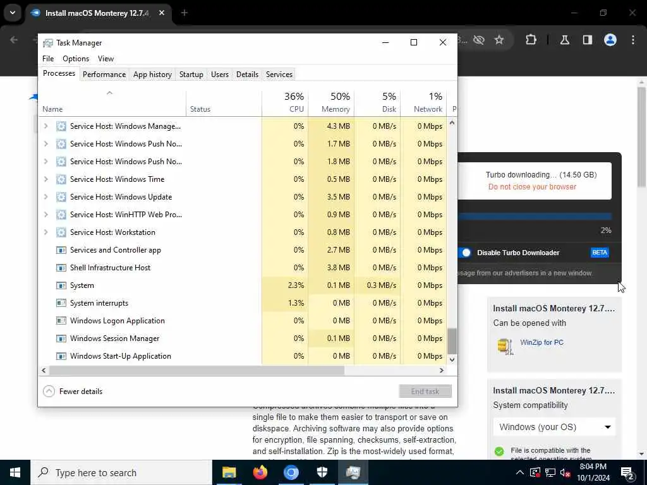Viewport: 647px width, 485px height.
Task: Expand Service Host: Windows Time row
Action: pos(45,179)
